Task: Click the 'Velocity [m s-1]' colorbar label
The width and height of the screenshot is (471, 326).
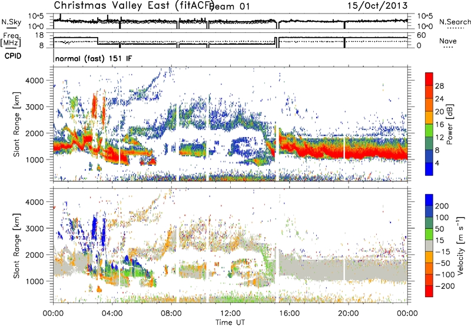Action: (460, 245)
